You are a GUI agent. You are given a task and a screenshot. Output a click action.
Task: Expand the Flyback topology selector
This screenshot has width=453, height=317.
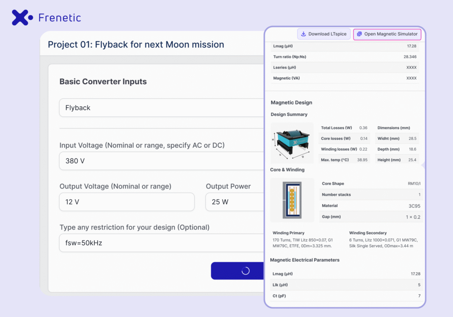pyautogui.click(x=162, y=108)
